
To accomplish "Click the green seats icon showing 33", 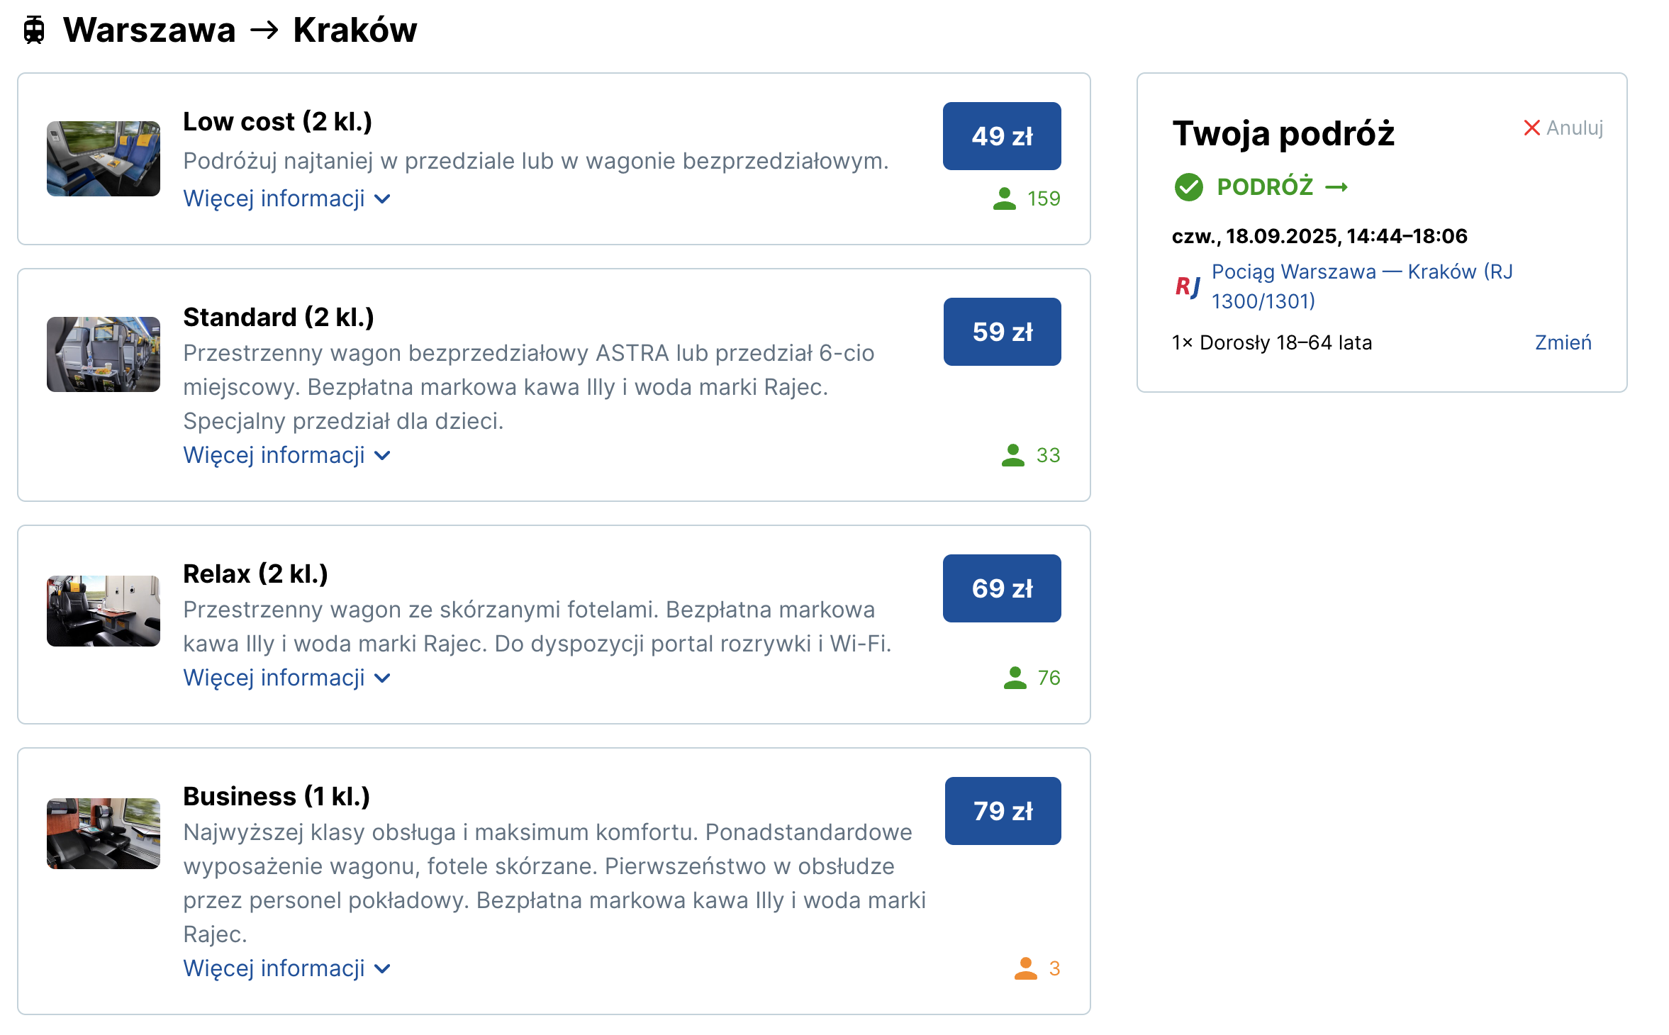I will (x=1012, y=455).
